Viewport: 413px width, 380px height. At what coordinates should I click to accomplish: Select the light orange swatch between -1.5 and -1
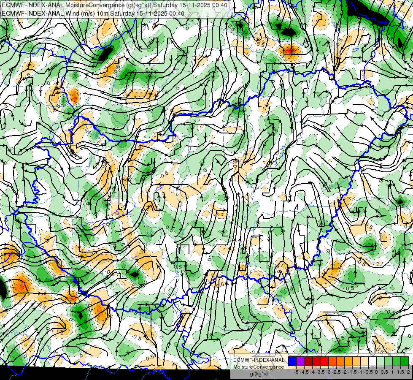tap(356, 361)
